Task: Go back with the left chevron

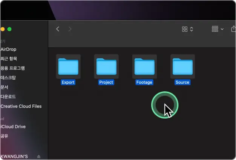Action: pos(58,29)
